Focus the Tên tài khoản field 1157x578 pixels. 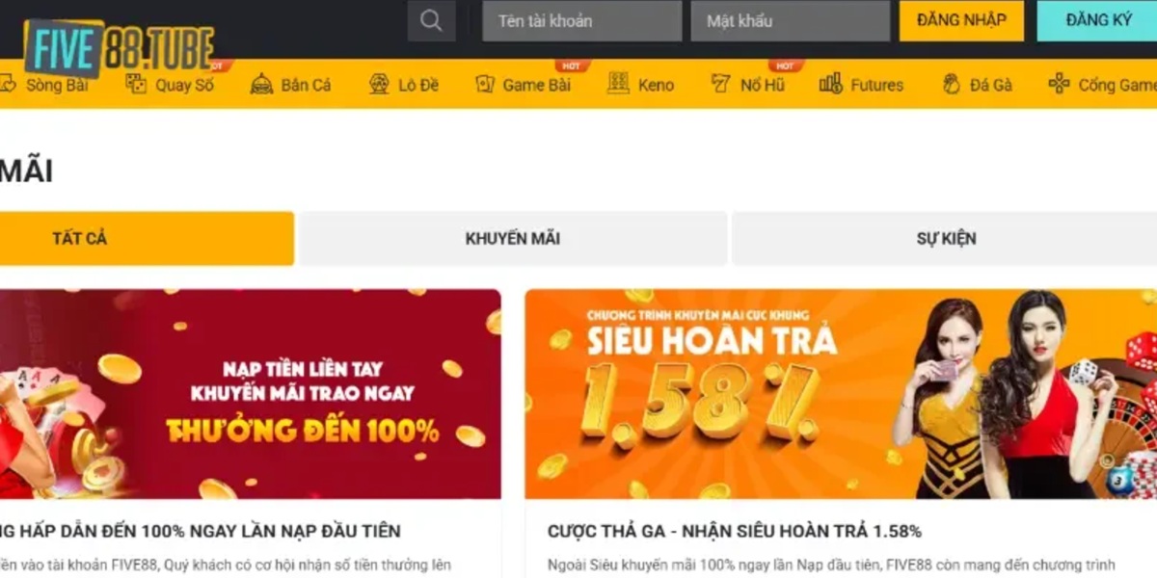pyautogui.click(x=582, y=20)
